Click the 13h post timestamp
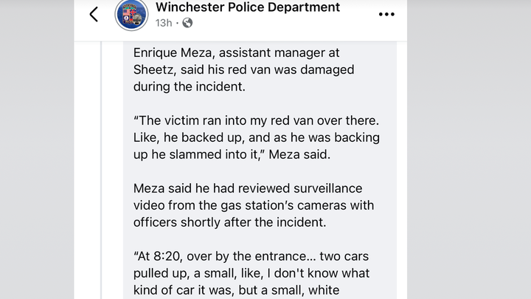Viewport: 531px width, 299px height. pos(164,23)
